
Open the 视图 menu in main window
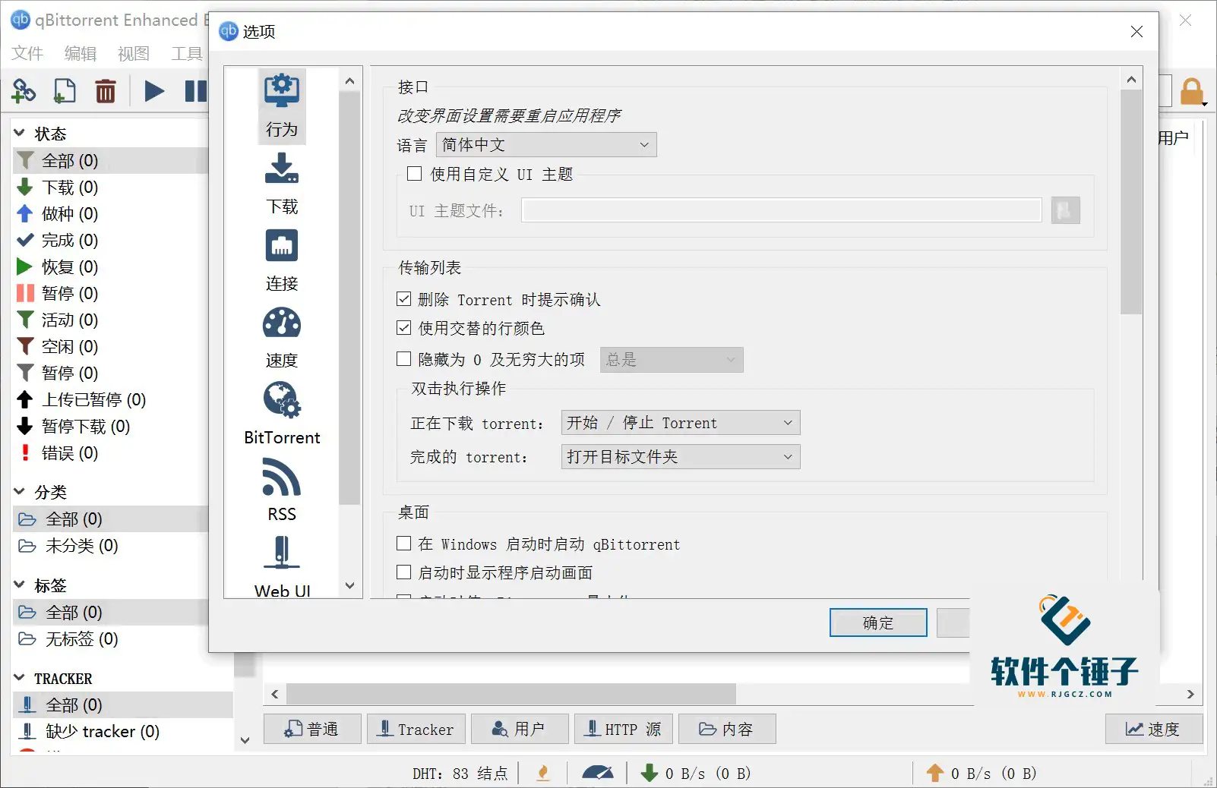click(134, 53)
